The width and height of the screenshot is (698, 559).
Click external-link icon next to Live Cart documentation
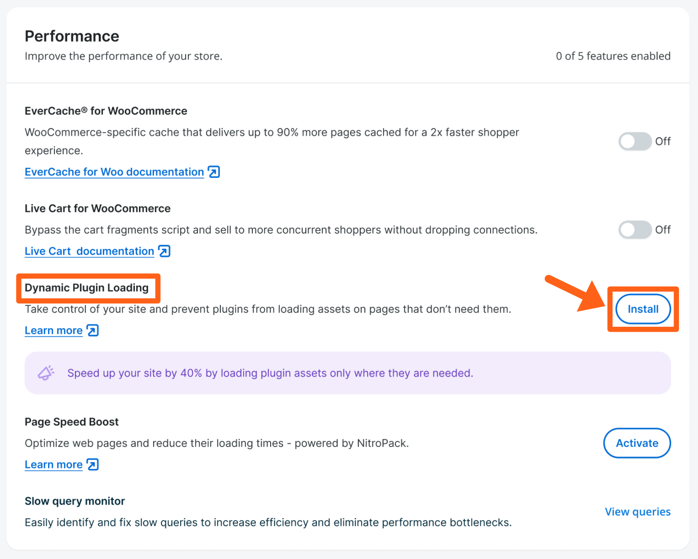pyautogui.click(x=164, y=251)
